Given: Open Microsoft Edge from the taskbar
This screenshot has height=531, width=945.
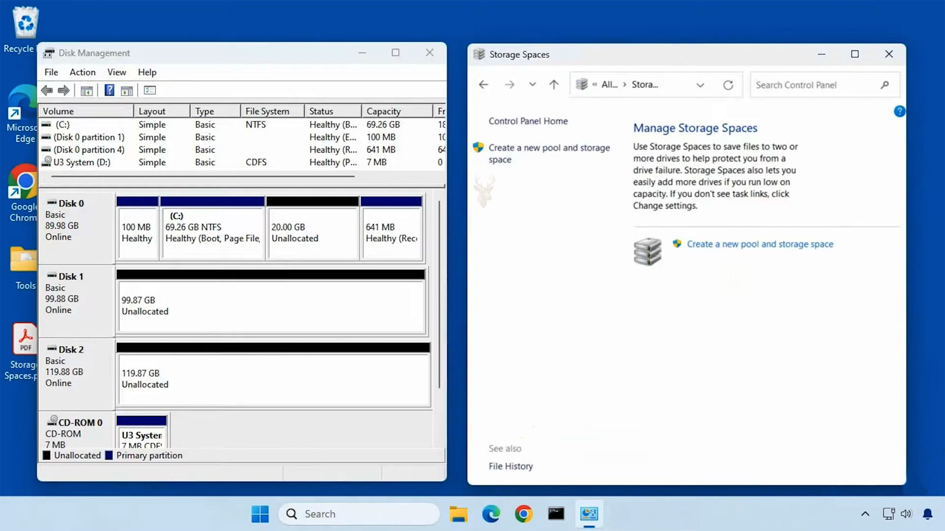Looking at the screenshot, I should pyautogui.click(x=491, y=514).
